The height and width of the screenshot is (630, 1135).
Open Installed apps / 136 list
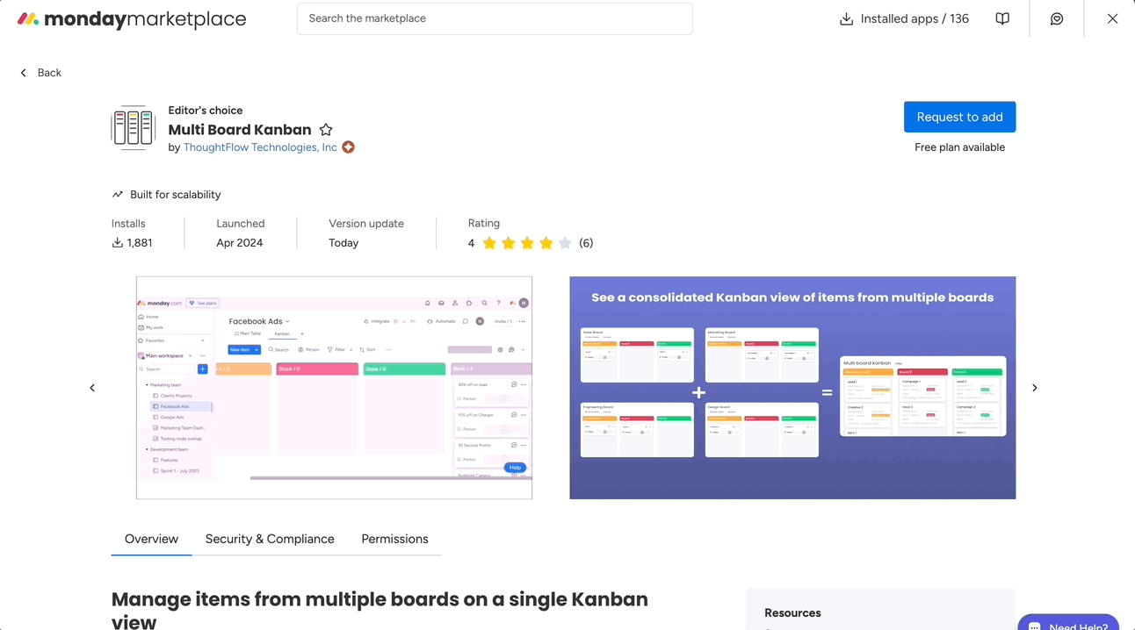pos(904,18)
